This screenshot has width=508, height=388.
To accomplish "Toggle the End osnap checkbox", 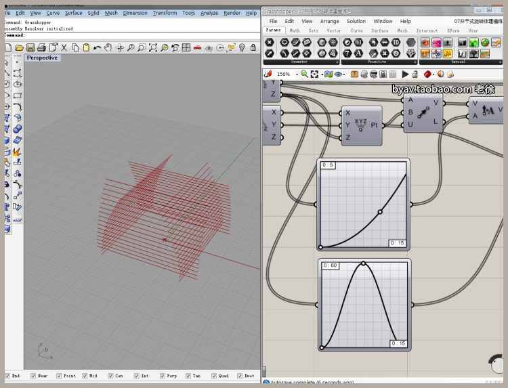I will [8, 375].
